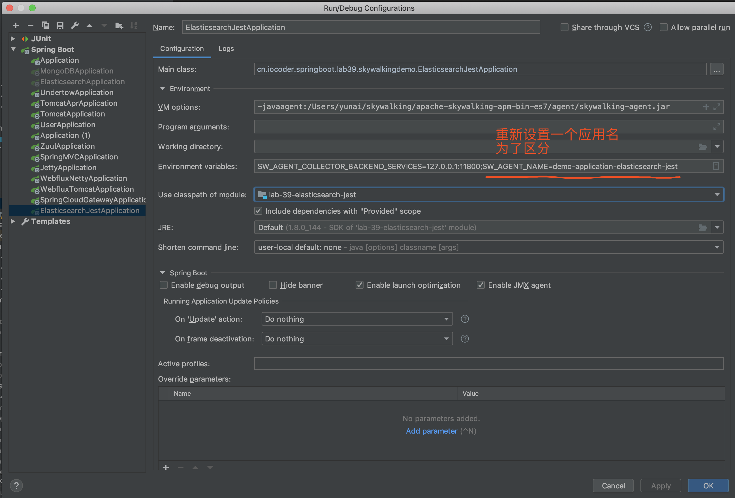Switch to the Logs tab
This screenshot has width=735, height=498.
coord(226,49)
